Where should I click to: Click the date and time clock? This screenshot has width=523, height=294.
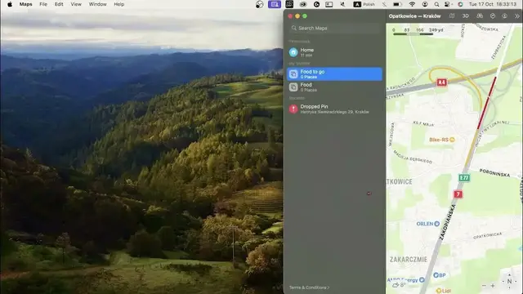(x=493, y=4)
